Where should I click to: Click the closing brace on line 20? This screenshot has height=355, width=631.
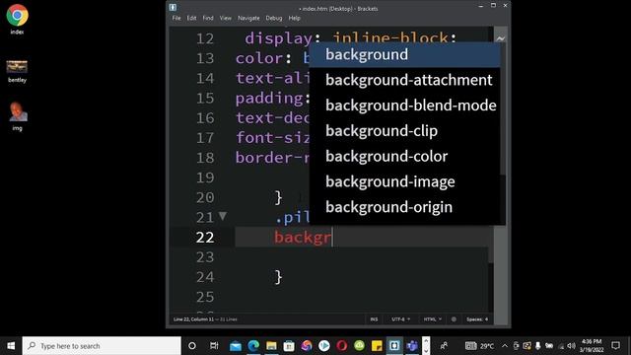click(x=278, y=197)
